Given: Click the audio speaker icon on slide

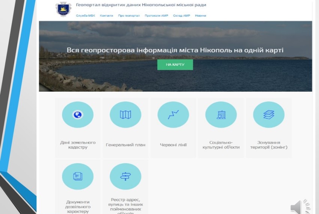Looking at the screenshot, I should pos(300,206).
